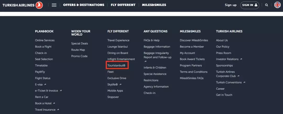Open Offers & Destinations menu
Image resolution: width=283 pixels, height=114 pixels.
[x=84, y=5]
